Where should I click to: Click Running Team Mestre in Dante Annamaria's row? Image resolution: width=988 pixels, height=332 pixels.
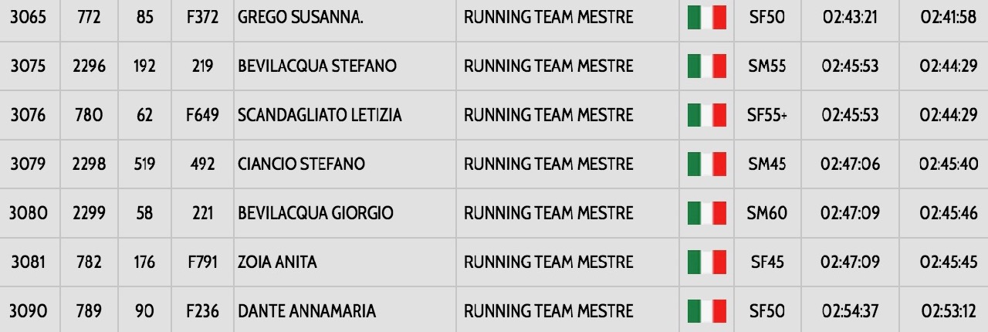click(x=548, y=311)
